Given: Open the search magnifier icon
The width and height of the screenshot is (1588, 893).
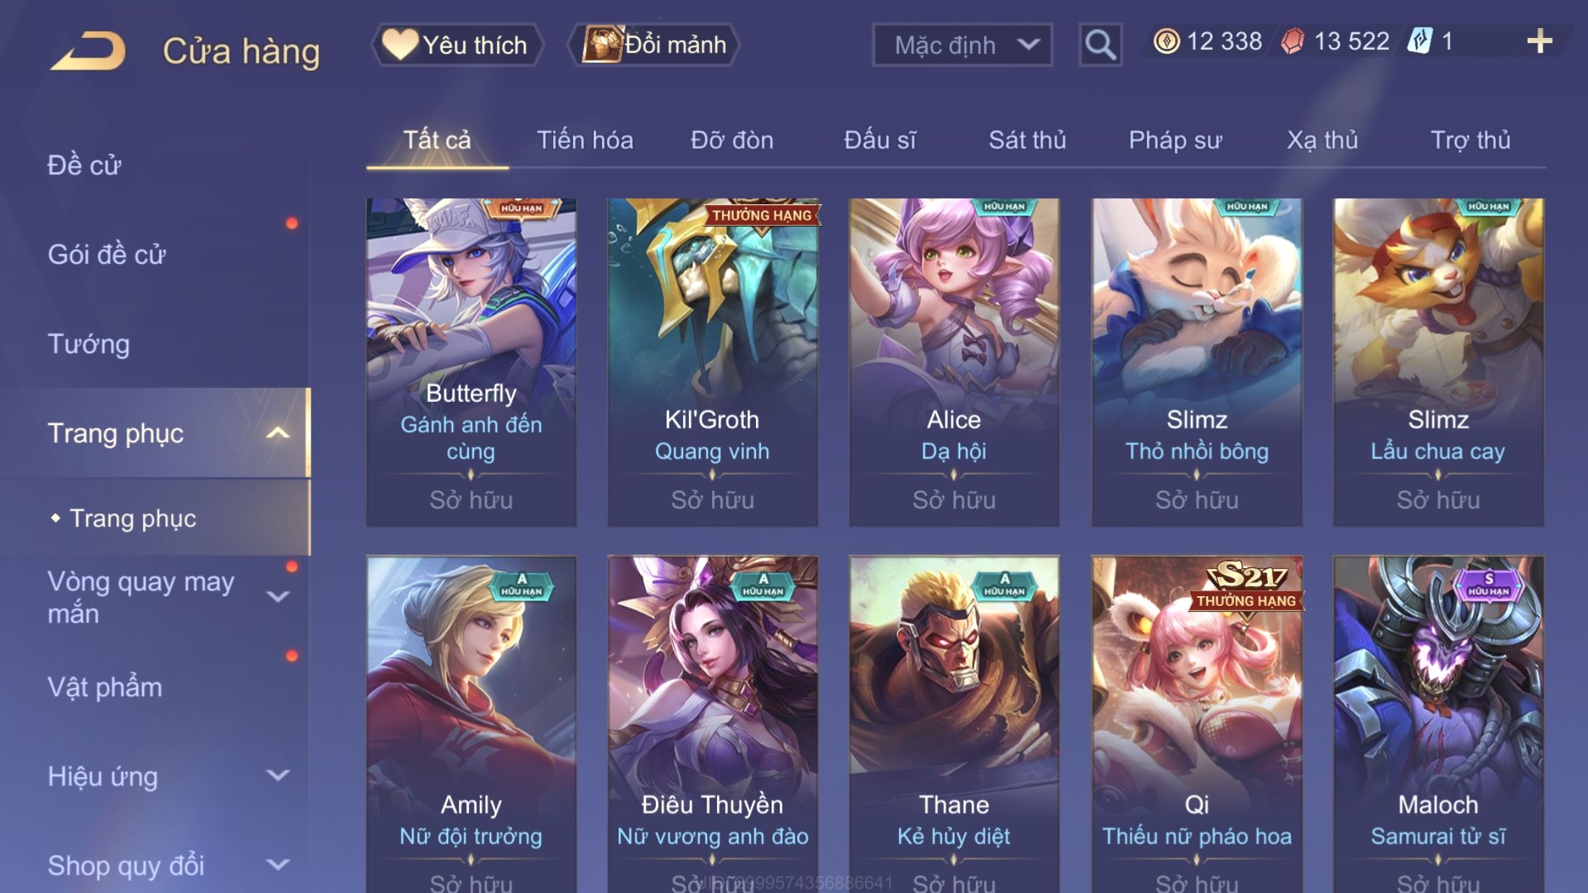Looking at the screenshot, I should [x=1100, y=45].
